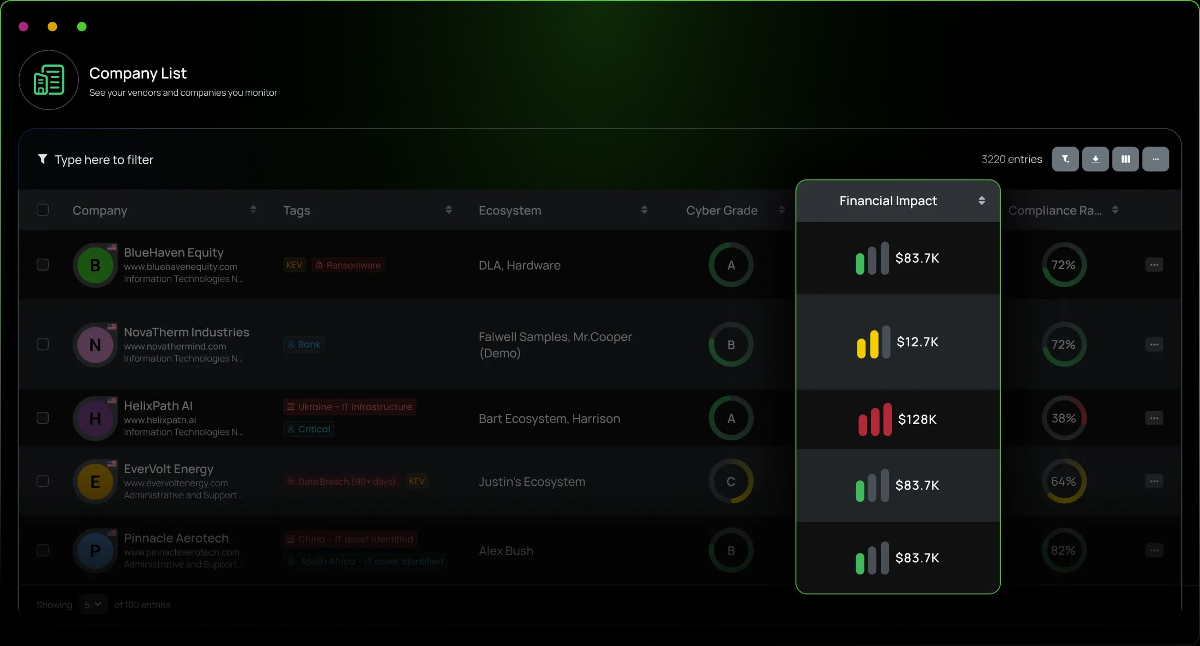This screenshot has width=1200, height=646.
Task: Open the filter options toolbar button
Action: pos(1065,159)
